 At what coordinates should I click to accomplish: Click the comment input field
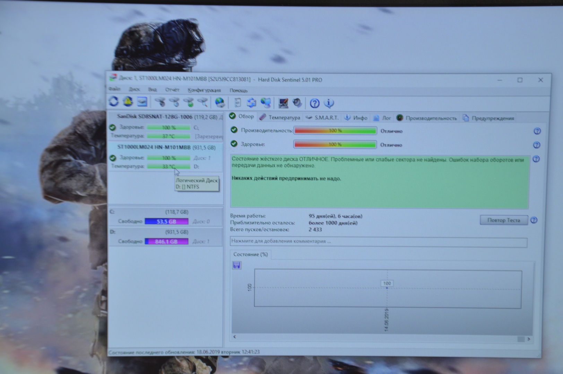[x=378, y=241]
